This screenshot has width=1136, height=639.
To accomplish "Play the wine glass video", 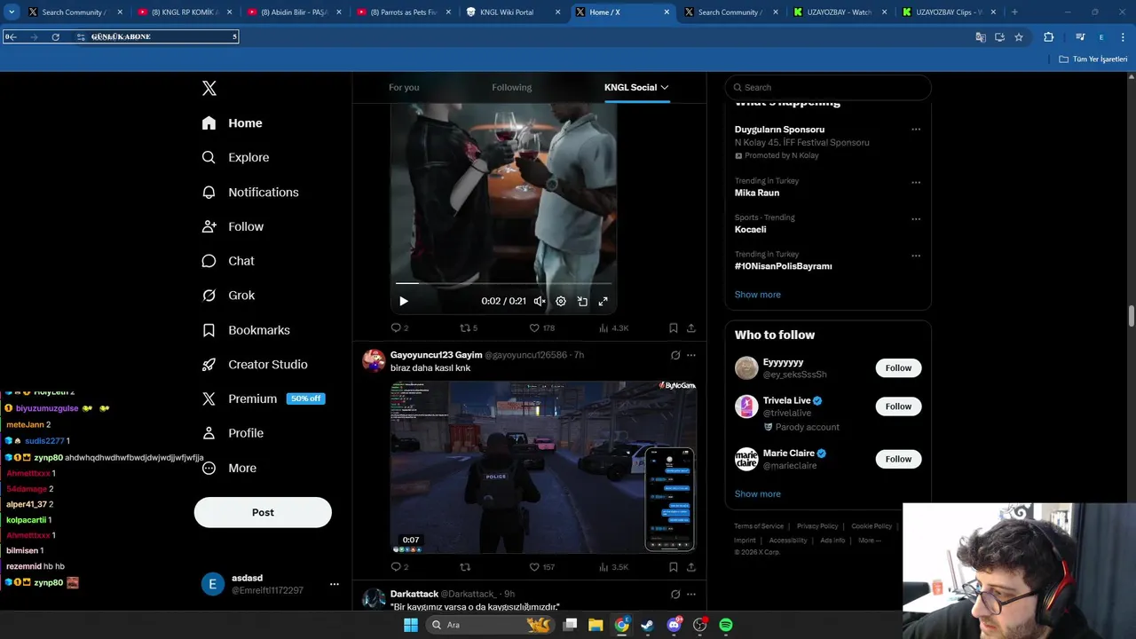I will pos(404,301).
